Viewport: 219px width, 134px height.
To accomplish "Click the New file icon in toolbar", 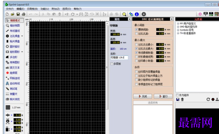I will click(x=7, y=14).
